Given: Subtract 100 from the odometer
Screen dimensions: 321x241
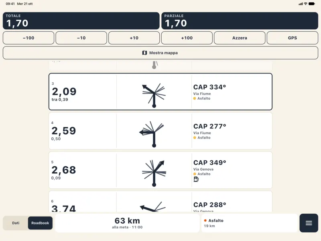Looking at the screenshot, I should tap(28, 38).
